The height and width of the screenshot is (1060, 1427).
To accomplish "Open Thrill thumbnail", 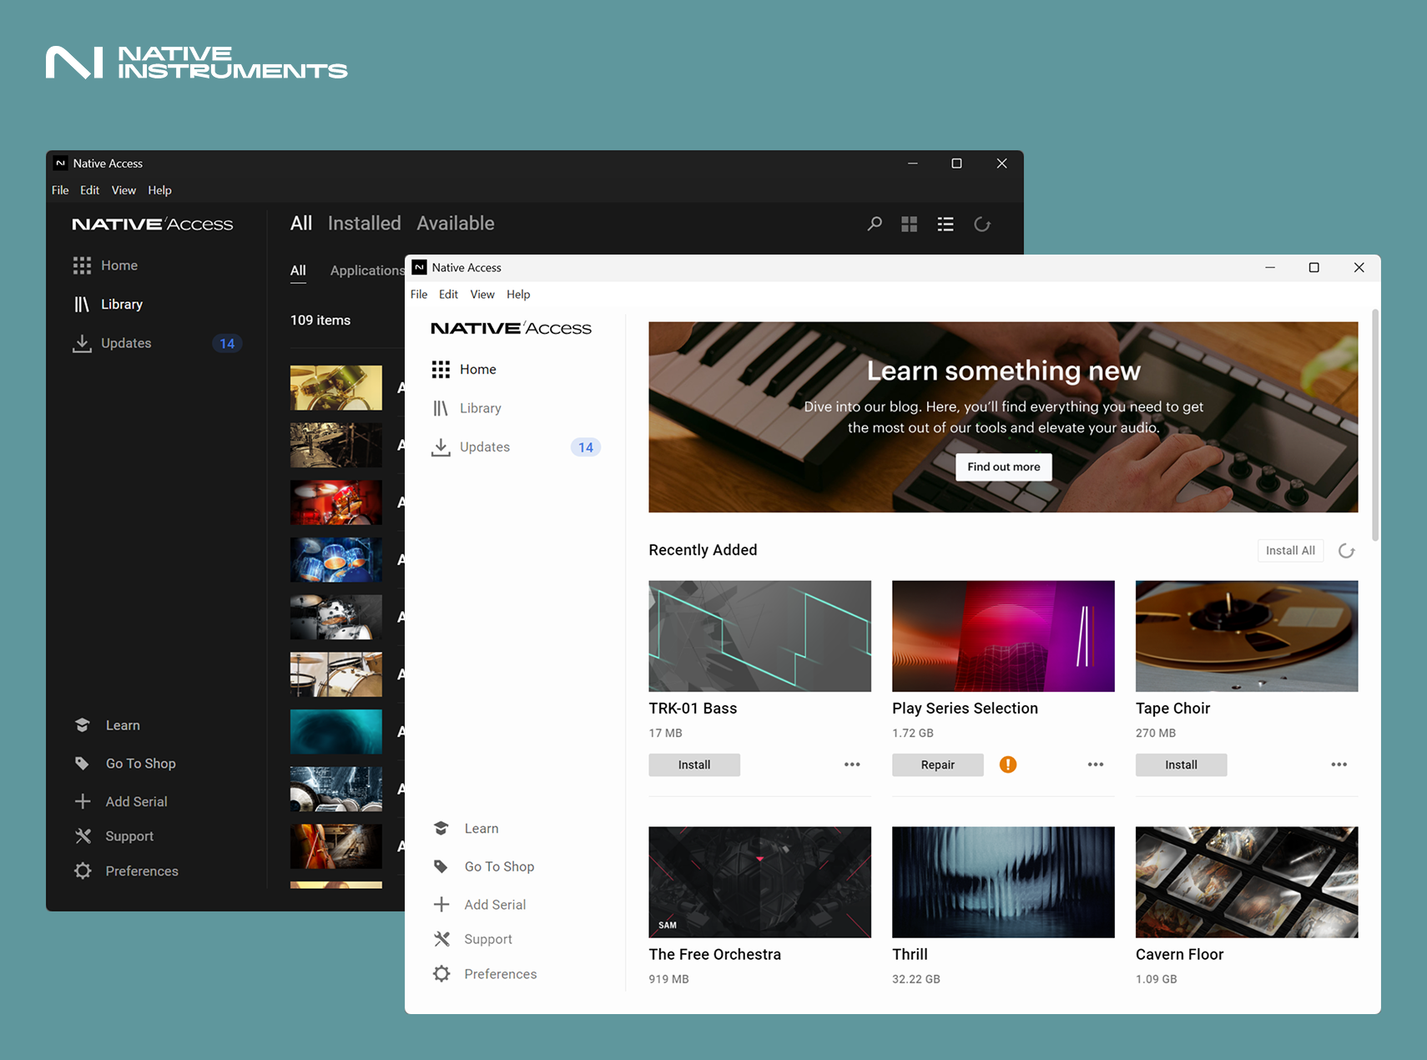I will [x=1003, y=882].
